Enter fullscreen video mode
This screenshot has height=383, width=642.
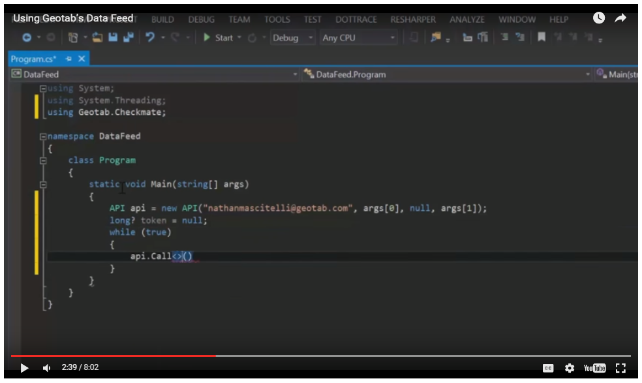click(x=620, y=368)
